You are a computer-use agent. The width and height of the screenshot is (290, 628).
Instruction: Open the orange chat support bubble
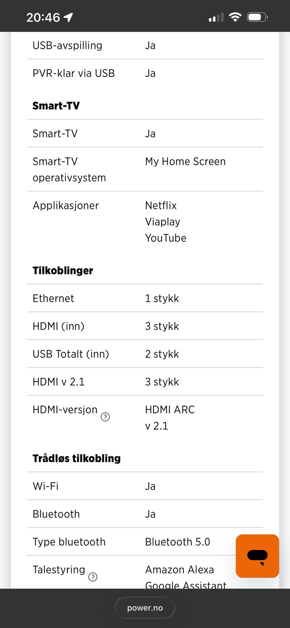click(257, 556)
